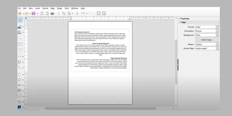Click the Cut scissors icon

pos(59,13)
